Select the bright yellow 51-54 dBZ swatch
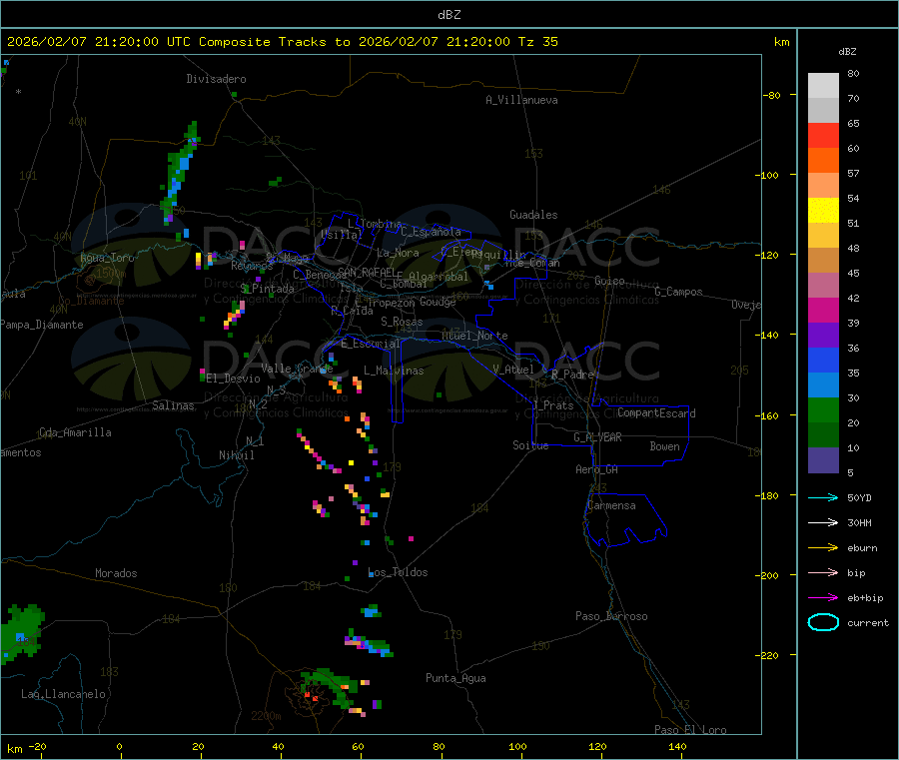899x760 pixels. pos(823,211)
